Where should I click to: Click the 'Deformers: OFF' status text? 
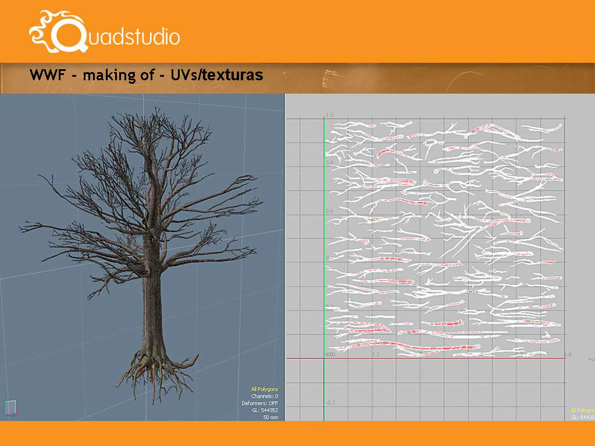(x=259, y=403)
